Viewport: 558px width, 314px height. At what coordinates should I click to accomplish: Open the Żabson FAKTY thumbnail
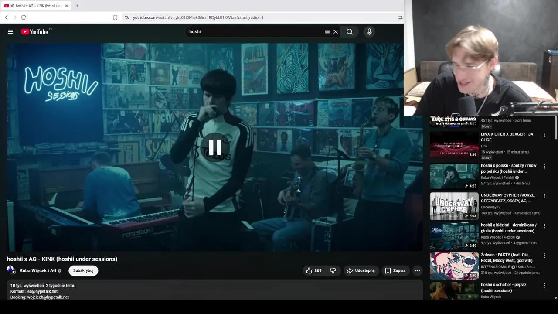click(x=454, y=266)
